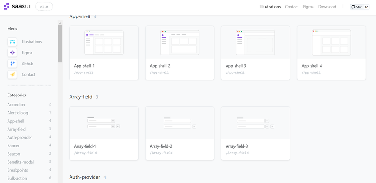The image size is (376, 183).
Task: Open Download in top navigation
Action: coord(327,7)
